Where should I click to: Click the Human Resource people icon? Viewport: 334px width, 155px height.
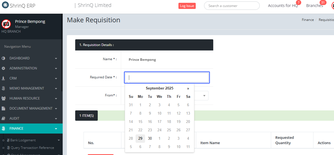click(x=3, y=98)
